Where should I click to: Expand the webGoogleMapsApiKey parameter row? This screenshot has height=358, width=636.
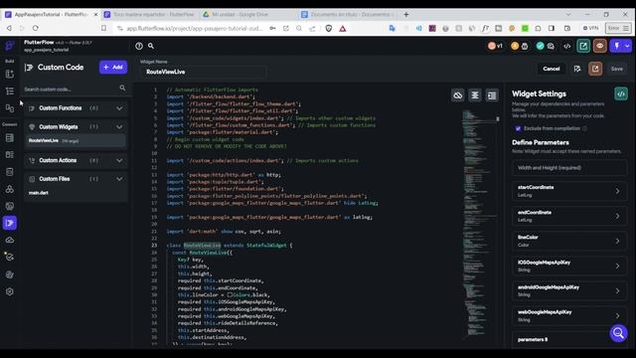[x=569, y=316]
